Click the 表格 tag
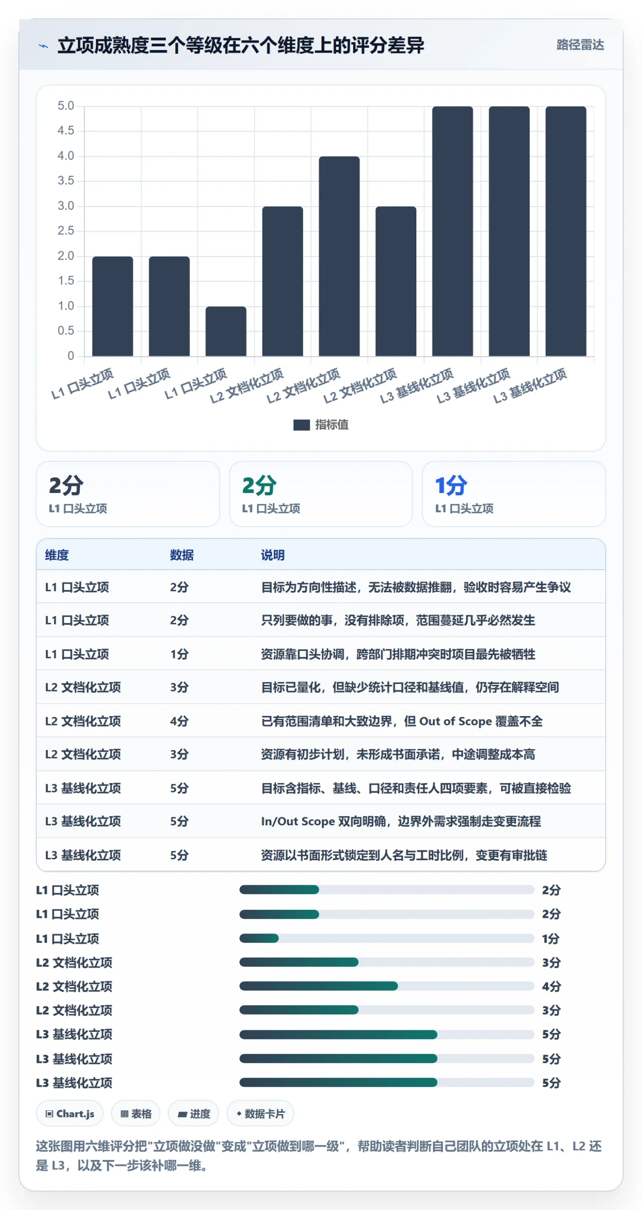This screenshot has height=1210, width=642. coord(136,1114)
